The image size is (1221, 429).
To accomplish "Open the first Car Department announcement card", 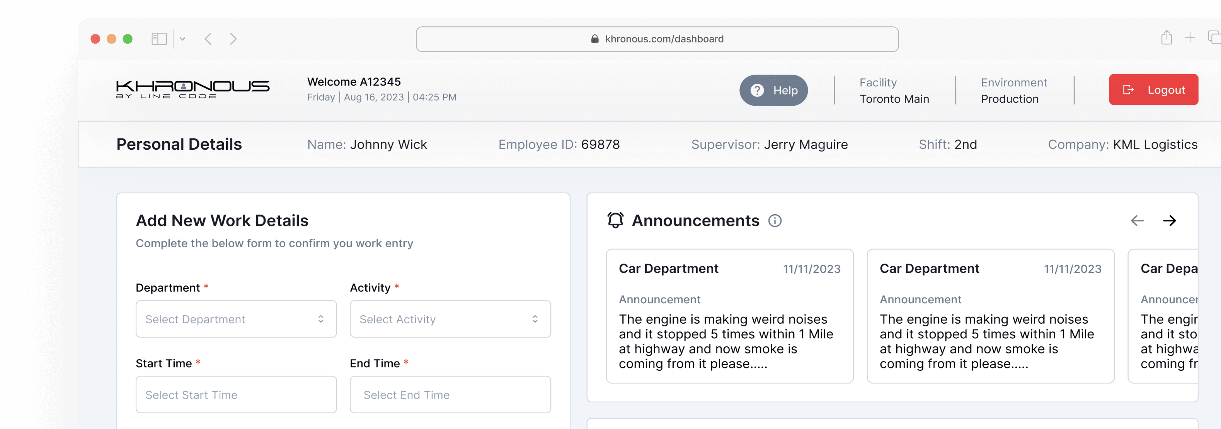I will pyautogui.click(x=729, y=316).
